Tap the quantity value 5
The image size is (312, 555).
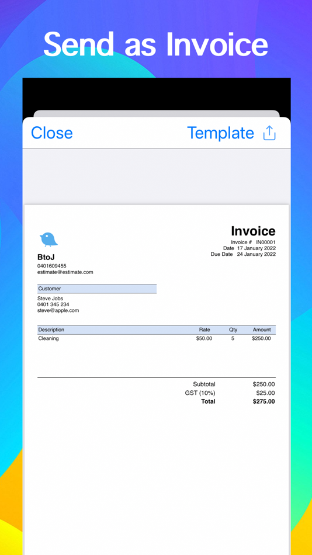[x=233, y=338]
